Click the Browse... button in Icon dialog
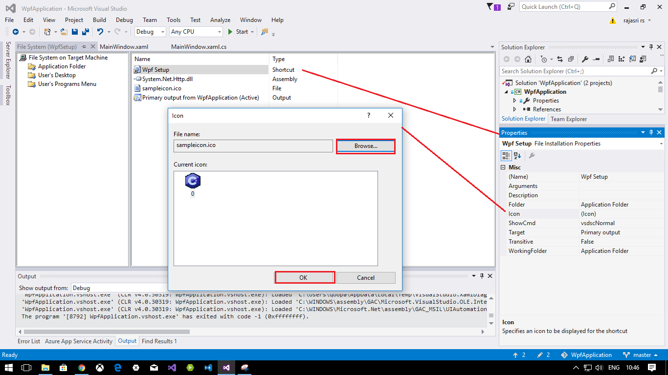The image size is (668, 375). (x=366, y=146)
